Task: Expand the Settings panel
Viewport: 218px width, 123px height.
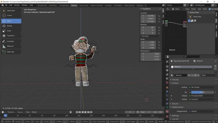Action: click(x=175, y=116)
